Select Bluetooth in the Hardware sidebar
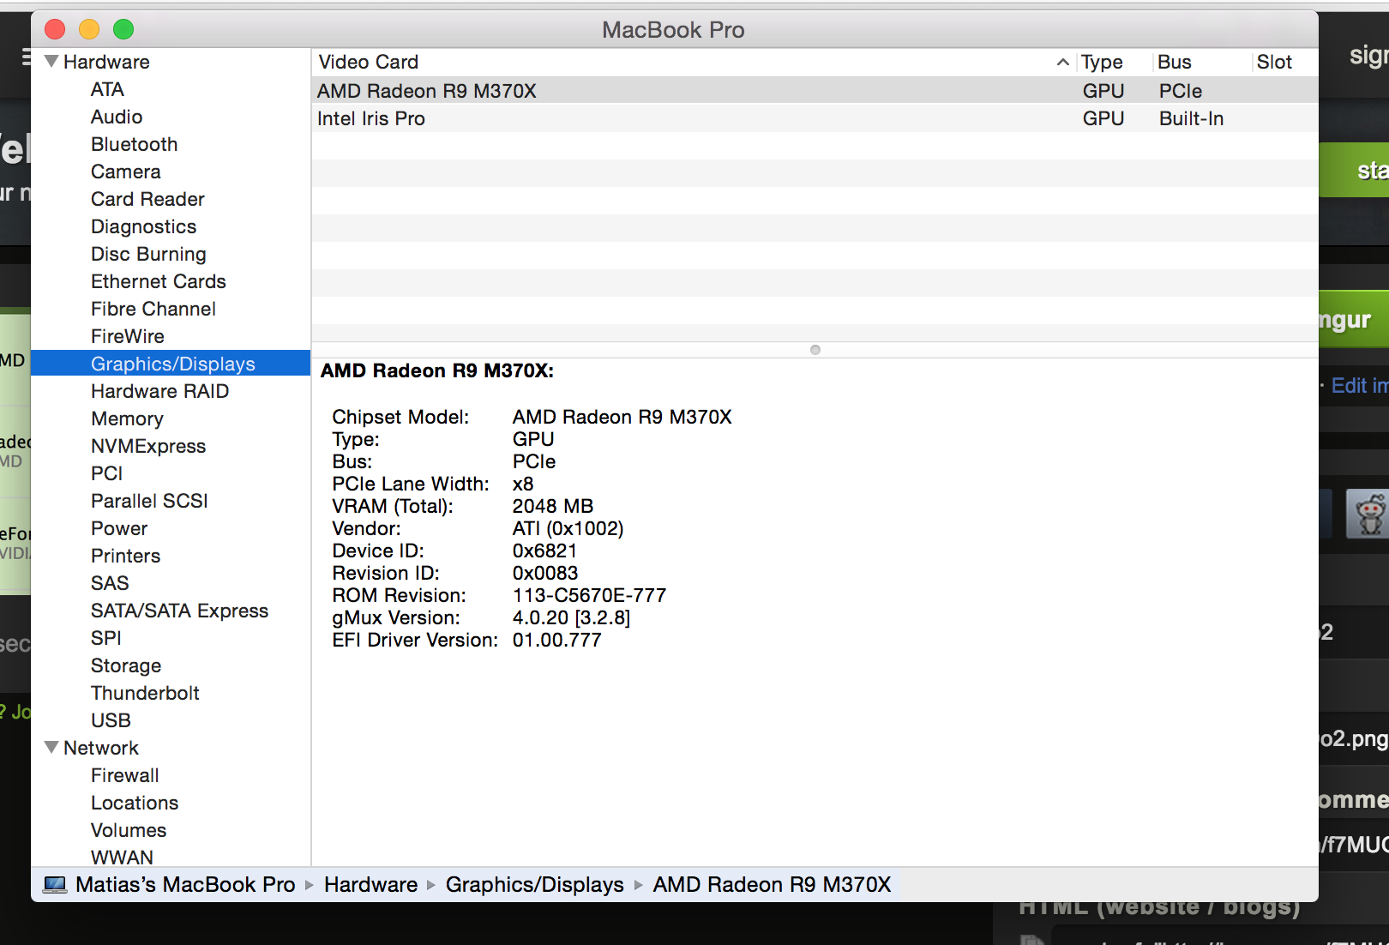Viewport: 1389px width, 945px height. [x=134, y=144]
